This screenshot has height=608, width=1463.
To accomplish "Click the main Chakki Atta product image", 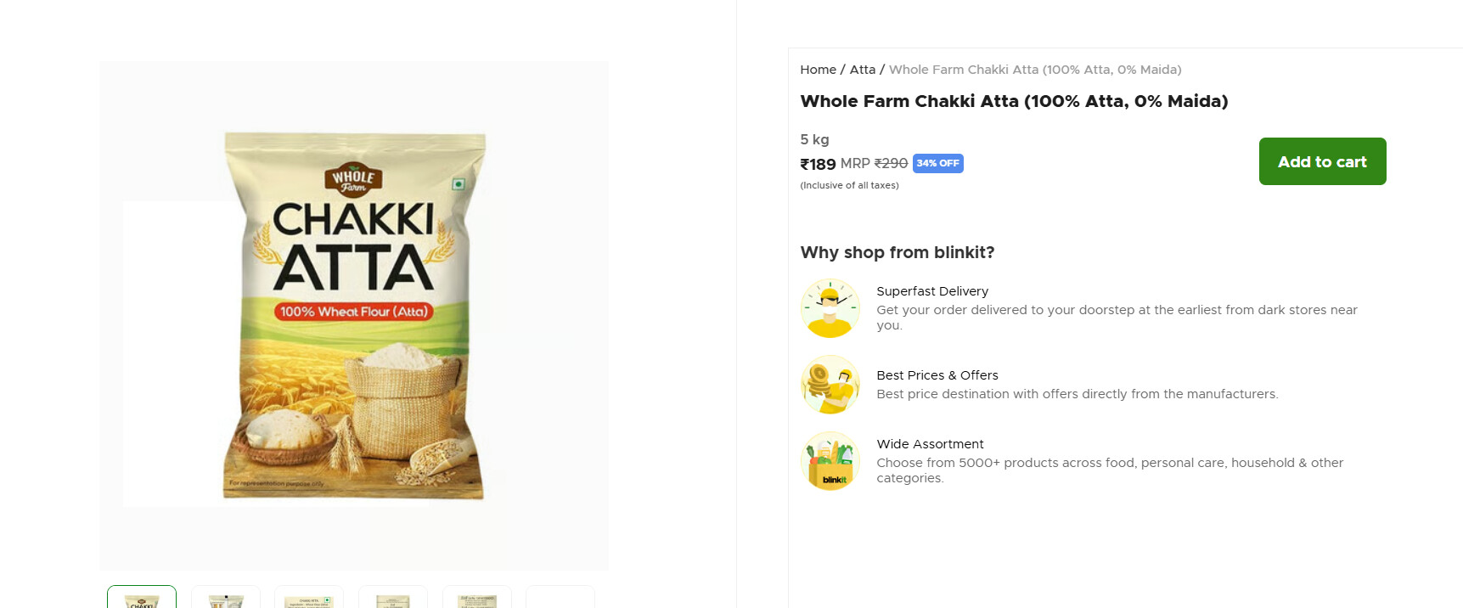I will (353, 316).
